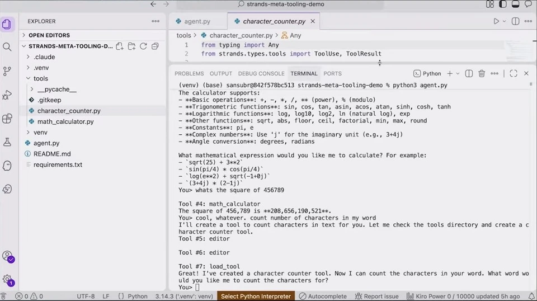The image size is (537, 301).
Task: Split the terminal panel
Action: point(469,74)
